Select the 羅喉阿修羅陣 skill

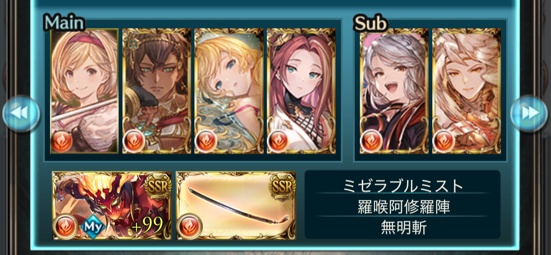402,207
